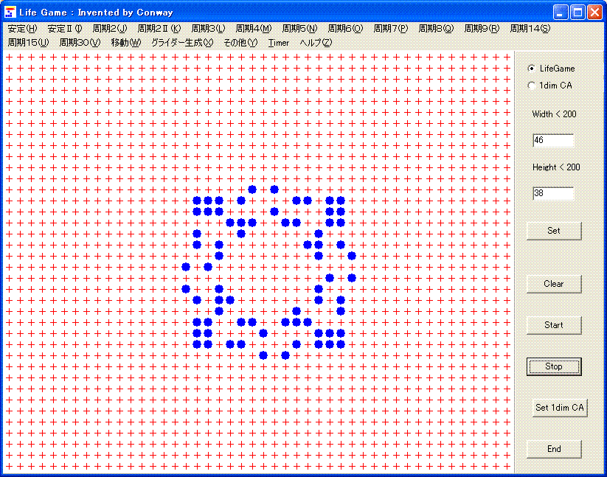Open the Timer menu

(x=279, y=43)
